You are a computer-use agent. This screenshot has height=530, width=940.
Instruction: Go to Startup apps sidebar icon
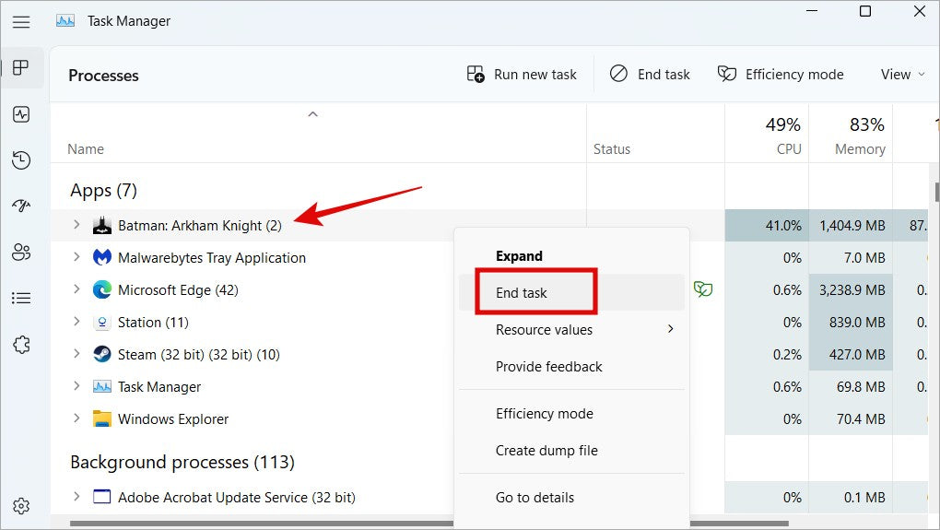(21, 206)
